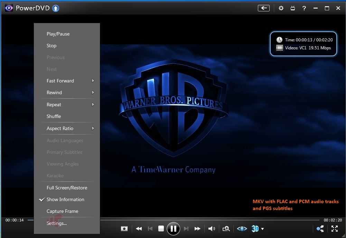Switch to full screen with the expand icon

click(x=335, y=229)
